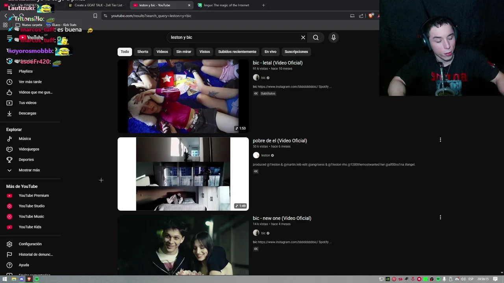Open Historial de denuncias flag entry

(30, 254)
